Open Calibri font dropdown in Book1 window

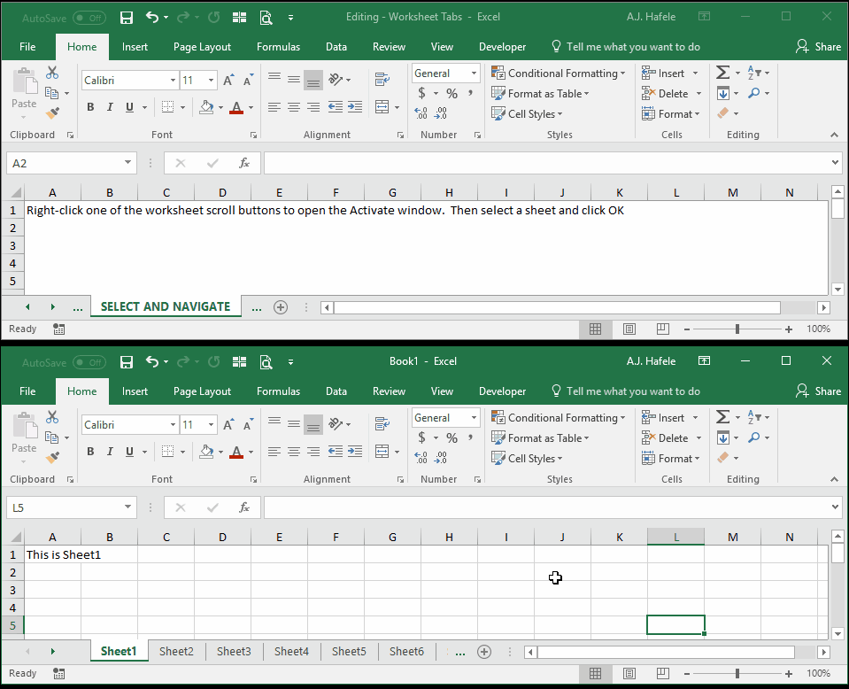pos(173,425)
